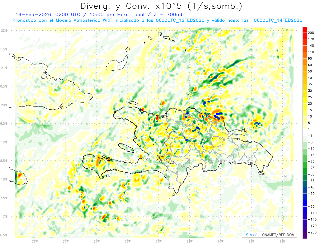Viewport: 317px width, 245px height.
Task: Click the '-35' colorbar value
Action: click(x=311, y=181)
